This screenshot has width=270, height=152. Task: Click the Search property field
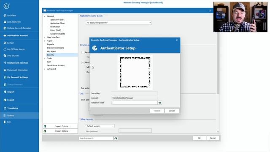(96, 138)
